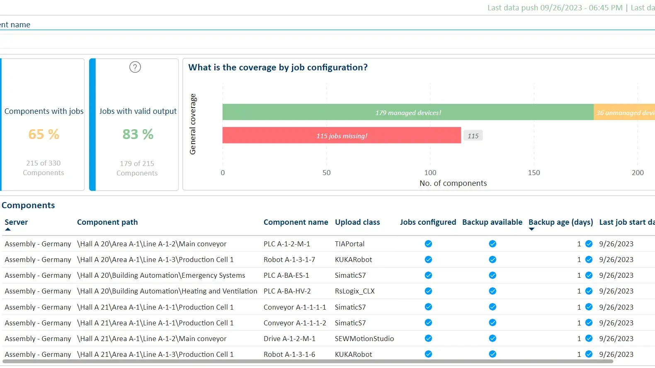
Task: Click Jobs configured checkmark for Robot A-1-3-1-7
Action: pyautogui.click(x=428, y=260)
